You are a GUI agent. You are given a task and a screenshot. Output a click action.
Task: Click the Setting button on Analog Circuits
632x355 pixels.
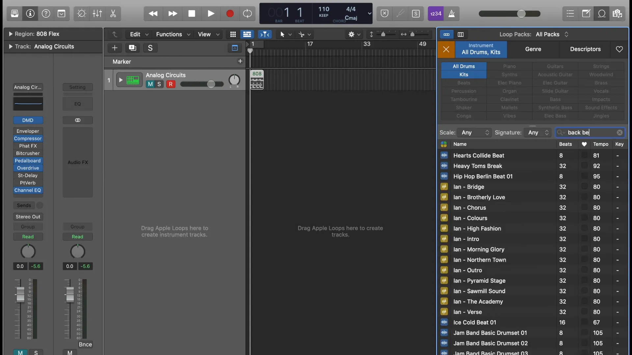click(77, 87)
